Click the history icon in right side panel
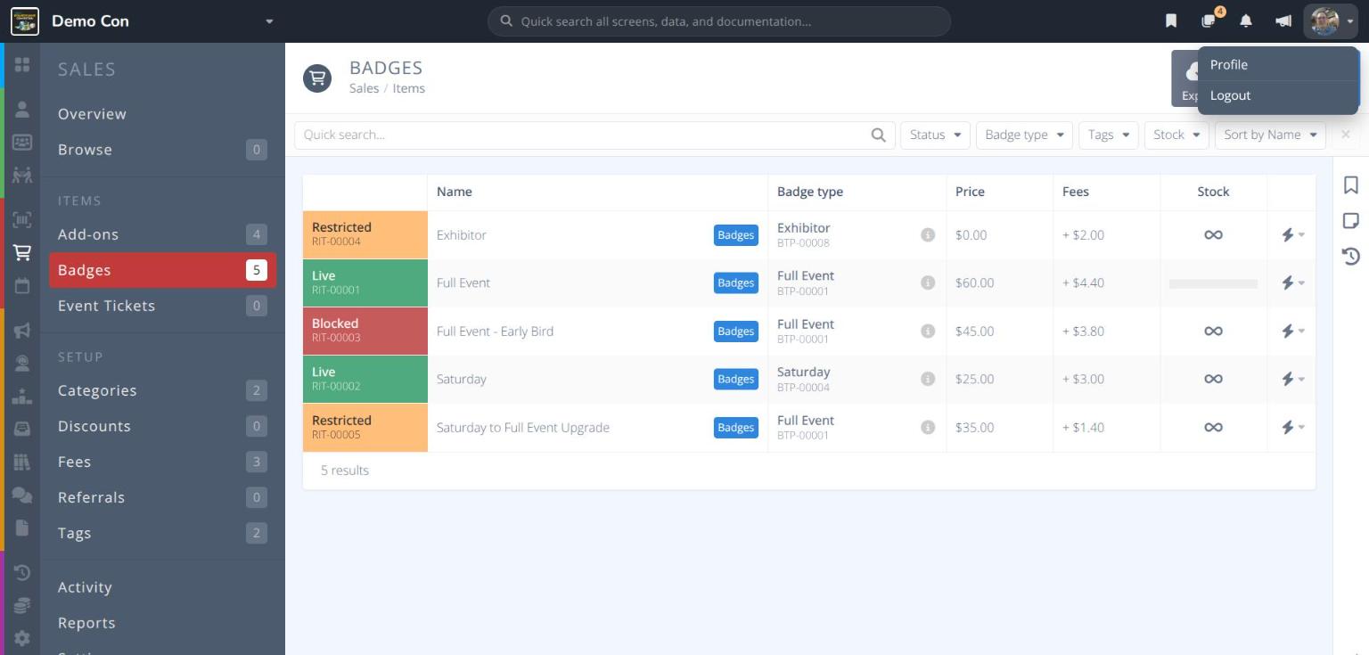Screen dimensions: 1369x655 click(1351, 257)
